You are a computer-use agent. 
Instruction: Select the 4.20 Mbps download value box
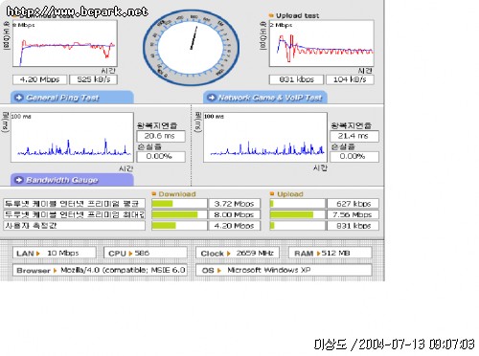(39, 79)
